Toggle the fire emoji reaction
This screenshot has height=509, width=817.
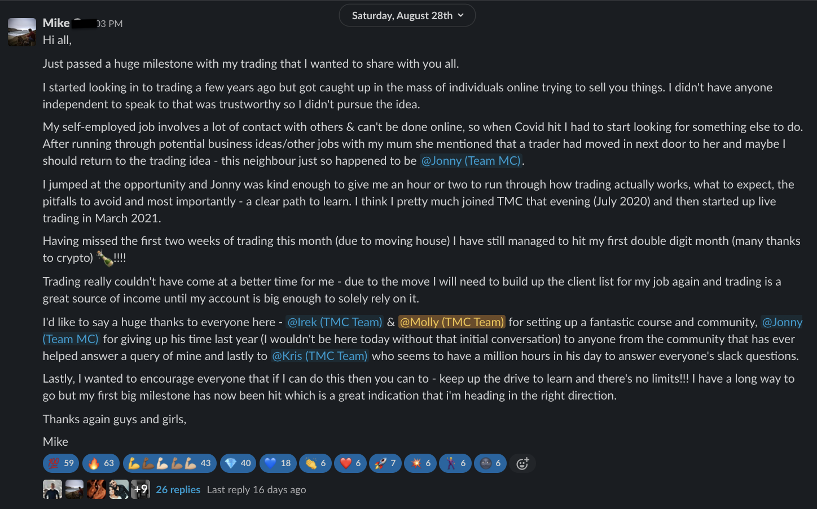point(101,463)
